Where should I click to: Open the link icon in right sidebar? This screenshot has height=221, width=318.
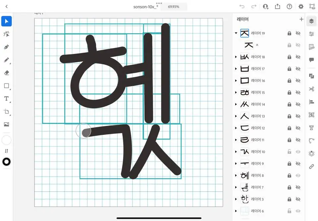(311, 167)
